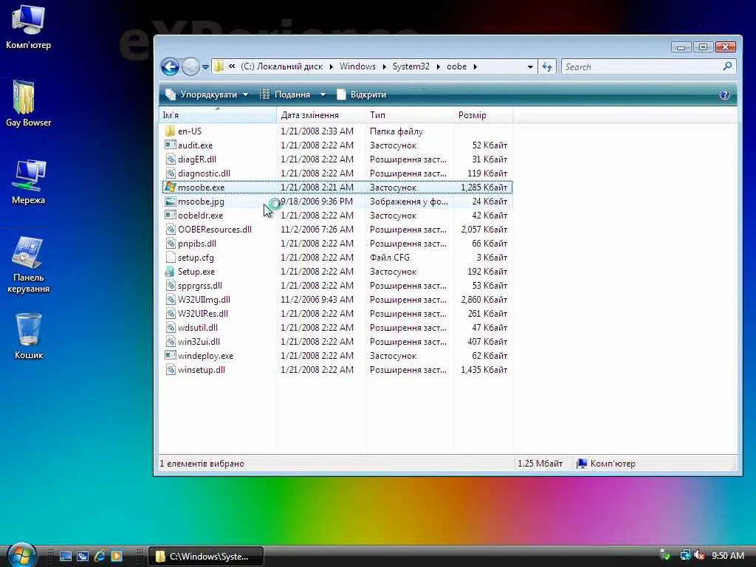756x567 pixels.
Task: Click (C:) Локальний диск breadcrumb
Action: click(281, 66)
